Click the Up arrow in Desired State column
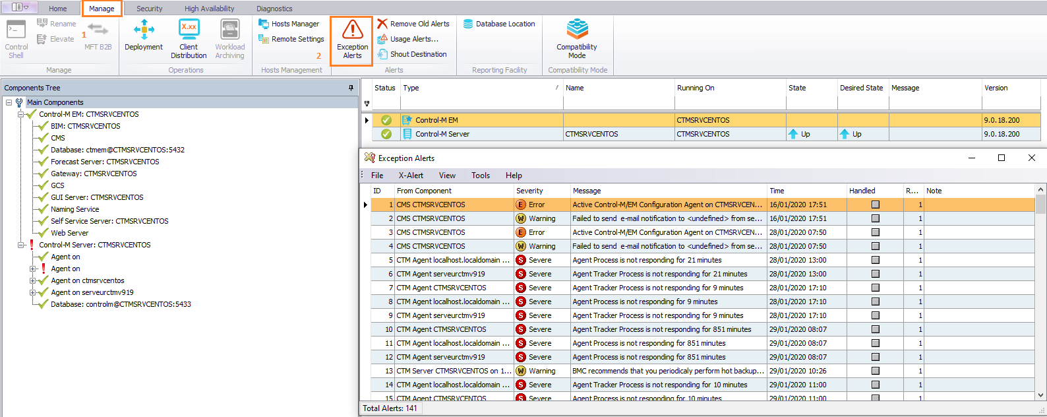 [845, 134]
